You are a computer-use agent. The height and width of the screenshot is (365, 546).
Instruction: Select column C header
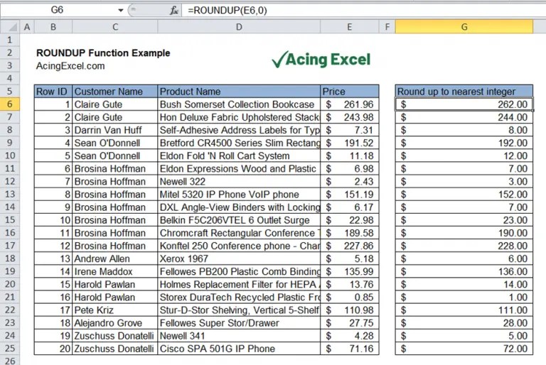[115, 27]
